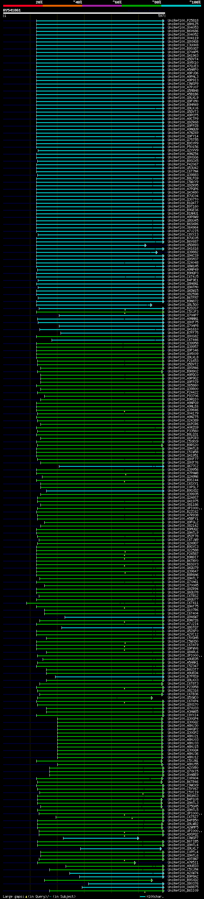Open hit UniRef100_O04053
This screenshot has height=899, width=204.
coord(183,27)
